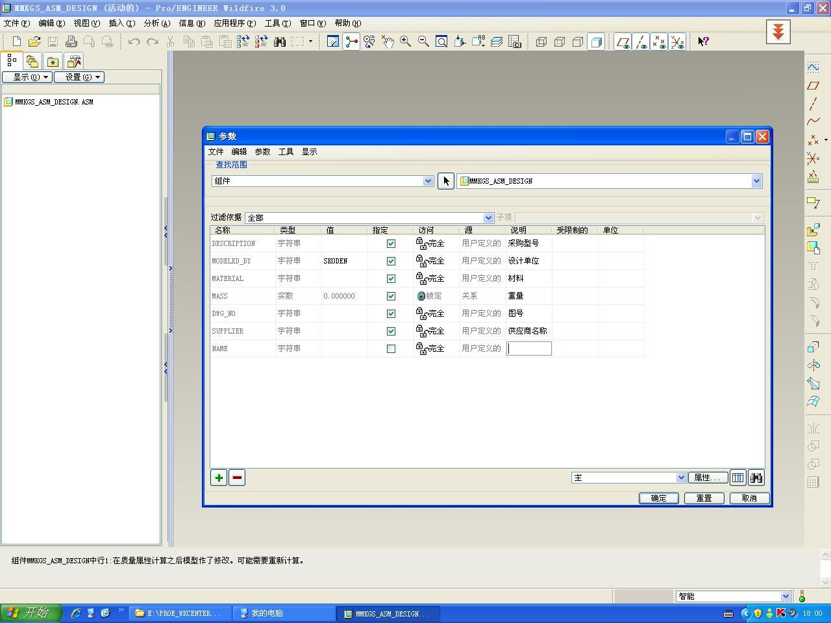This screenshot has height=623, width=831.
Task: Toggle datum axes display
Action: [x=641, y=42]
